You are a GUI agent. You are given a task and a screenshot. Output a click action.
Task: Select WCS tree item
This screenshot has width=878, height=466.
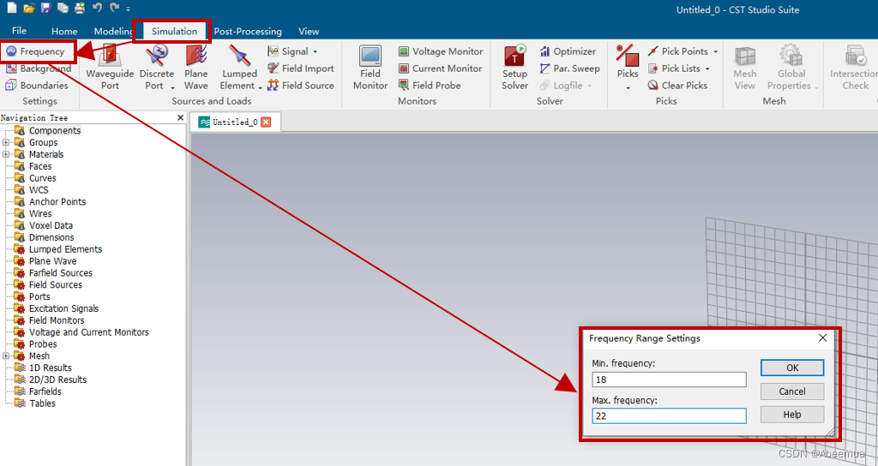point(39,189)
